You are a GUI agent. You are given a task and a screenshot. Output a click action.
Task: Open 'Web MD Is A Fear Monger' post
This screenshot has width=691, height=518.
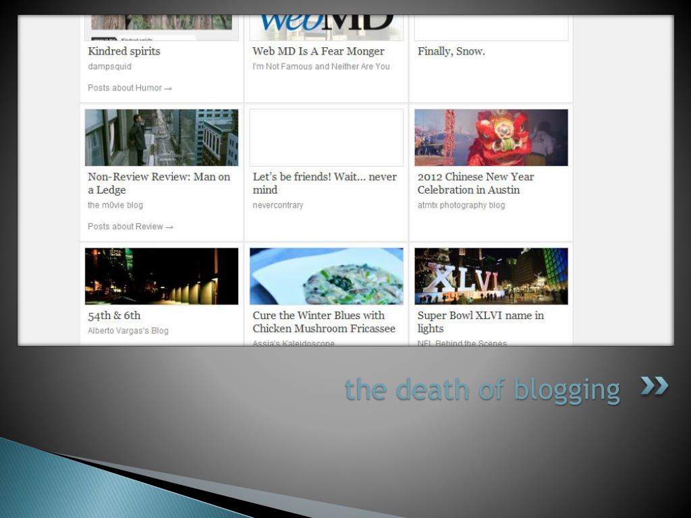coord(319,51)
